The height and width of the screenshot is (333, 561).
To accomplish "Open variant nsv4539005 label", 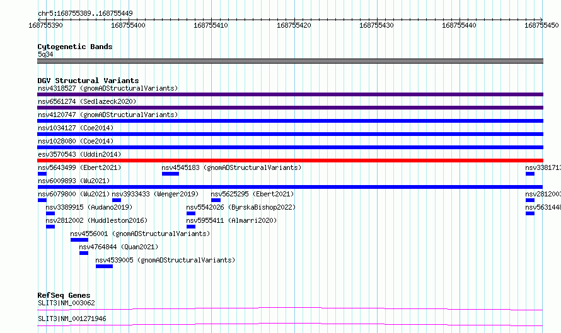I will [165, 260].
